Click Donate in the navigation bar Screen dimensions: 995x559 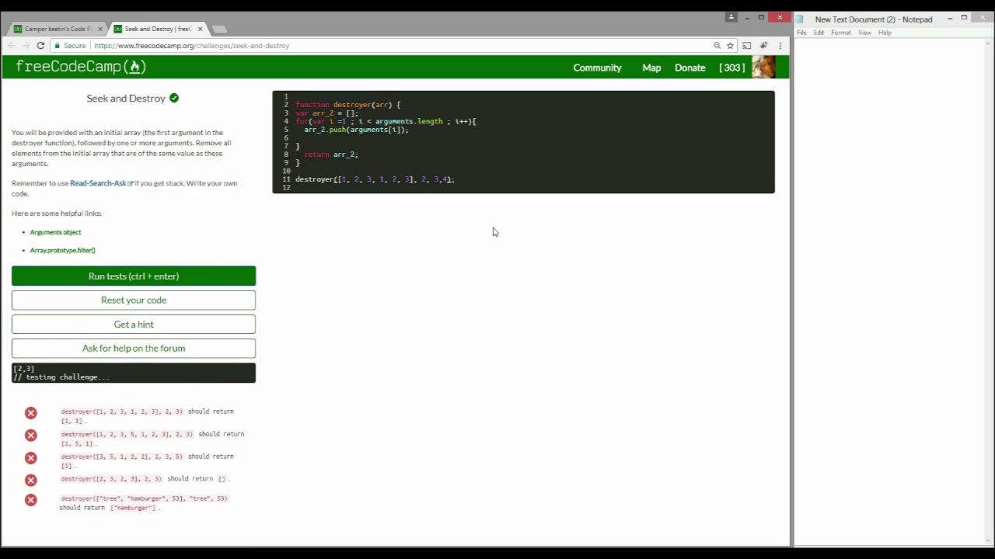[690, 68]
